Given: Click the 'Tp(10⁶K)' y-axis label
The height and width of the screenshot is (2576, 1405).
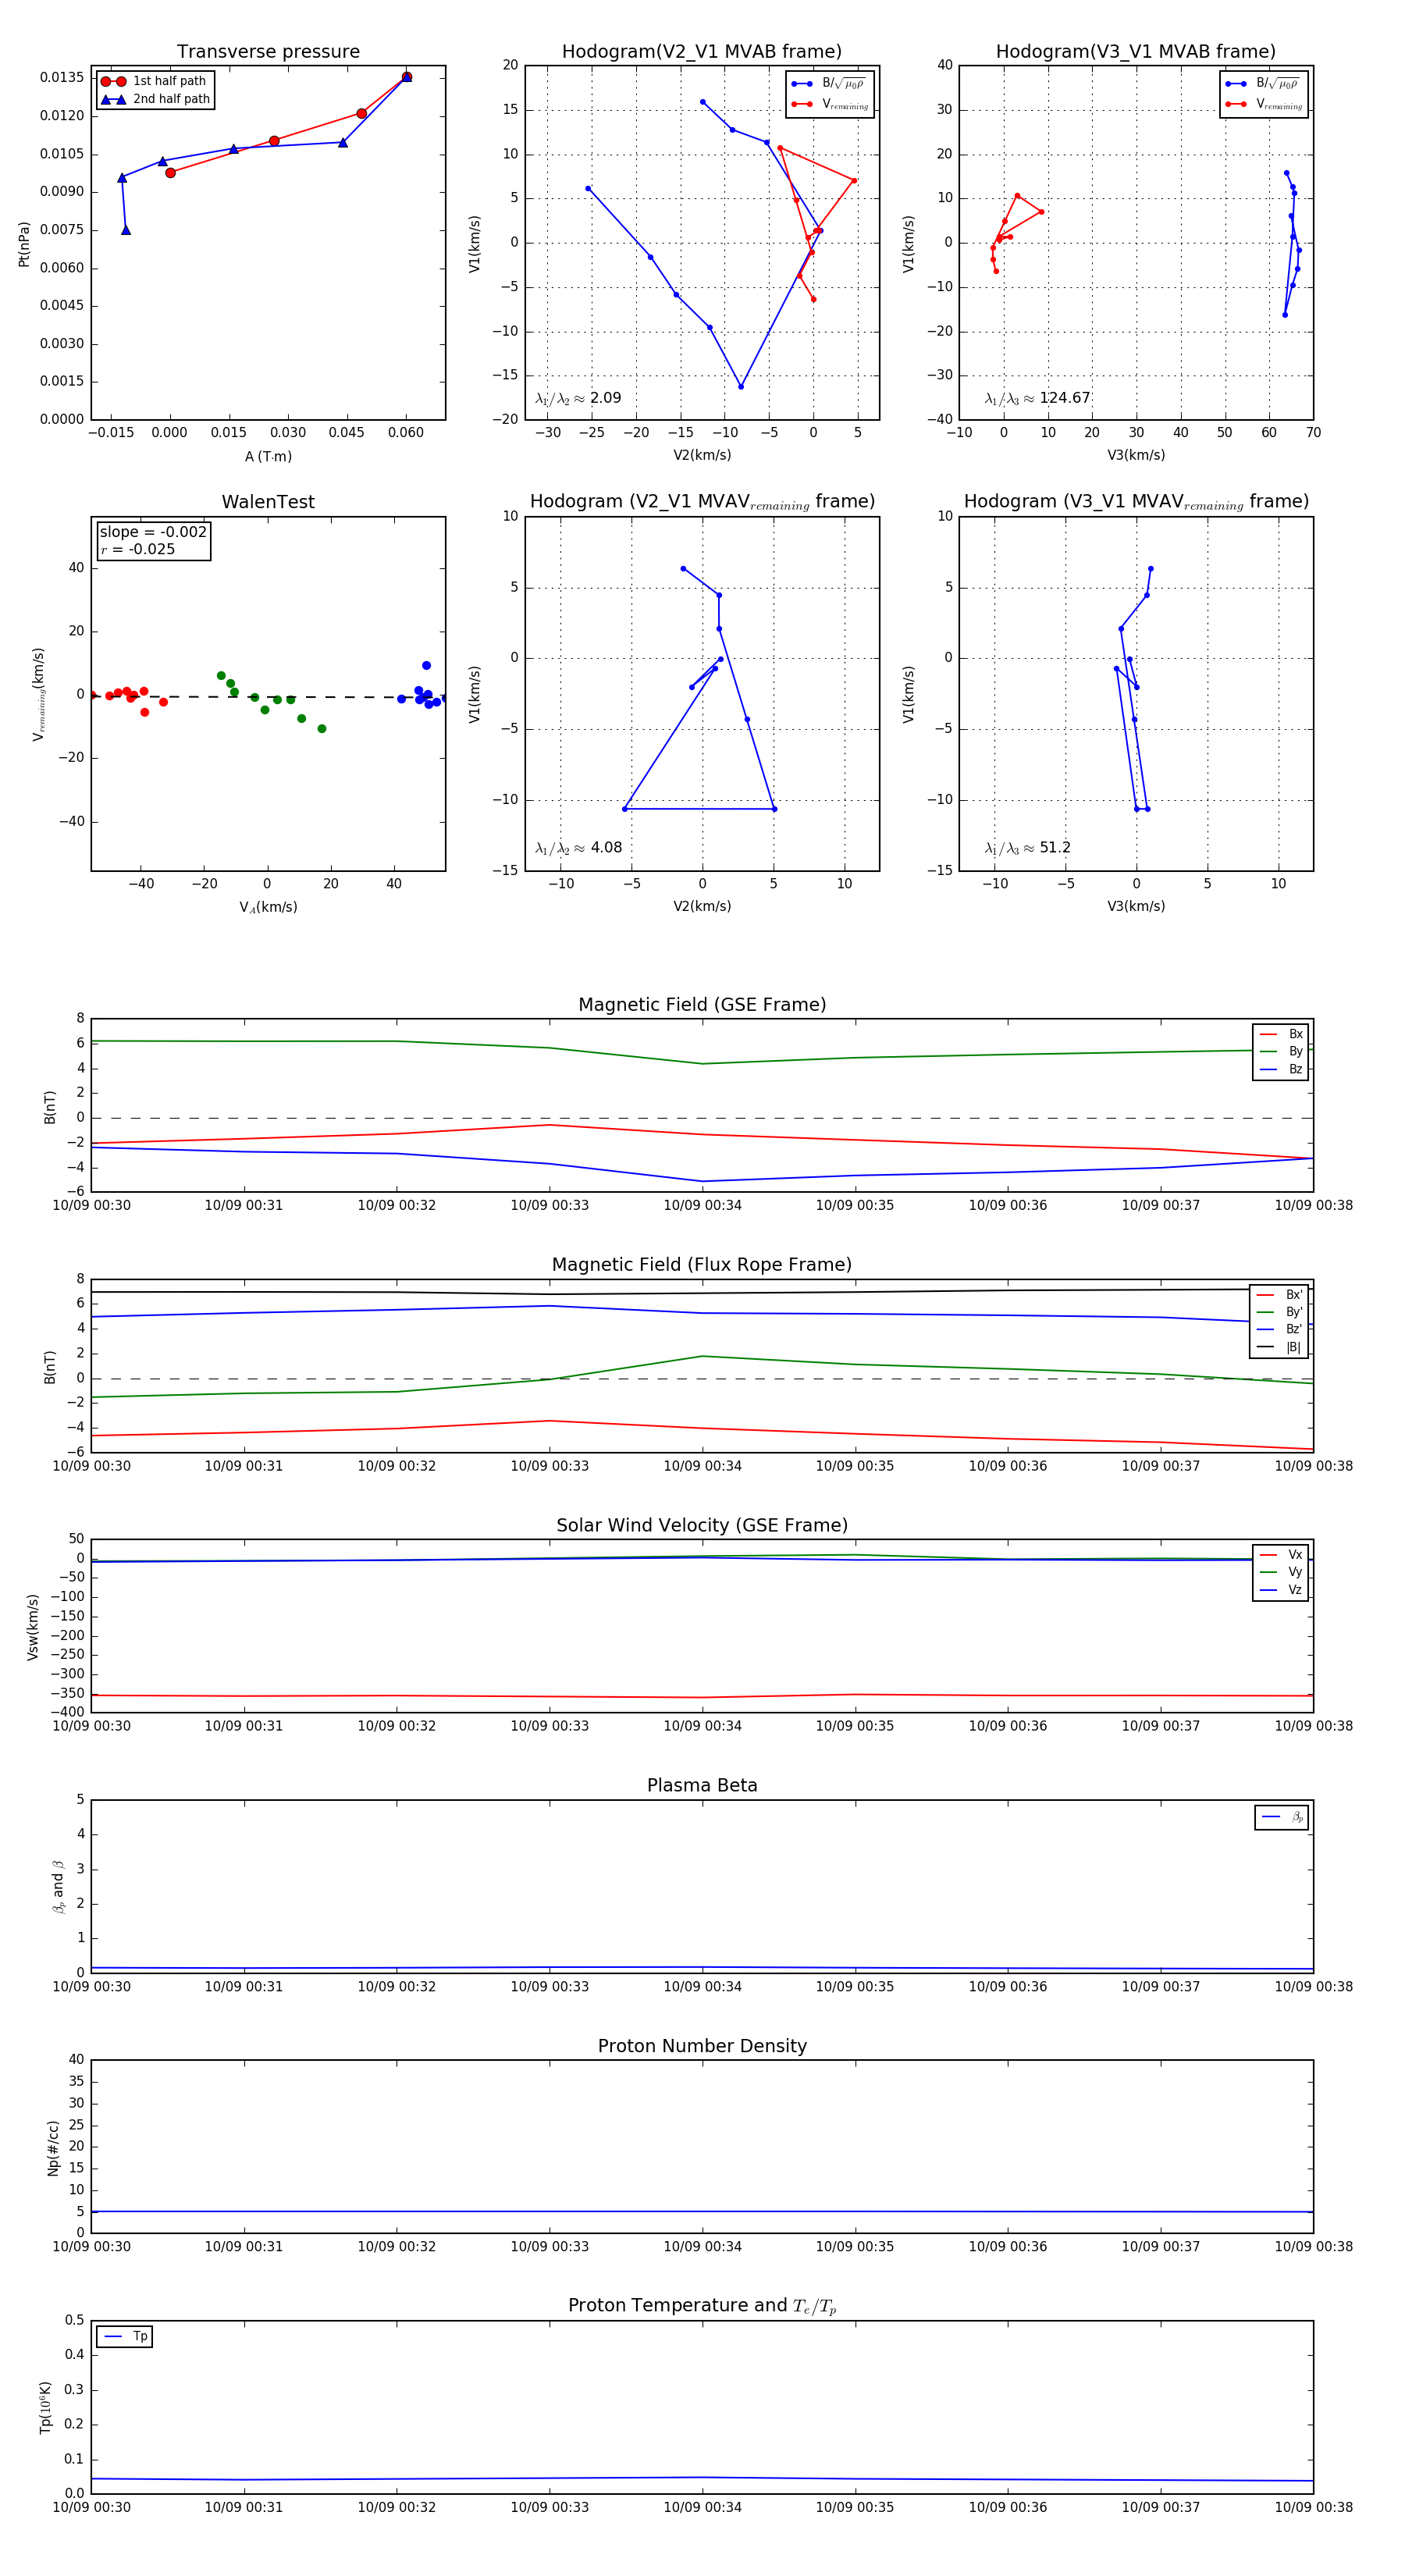Looking at the screenshot, I should (x=46, y=2407).
